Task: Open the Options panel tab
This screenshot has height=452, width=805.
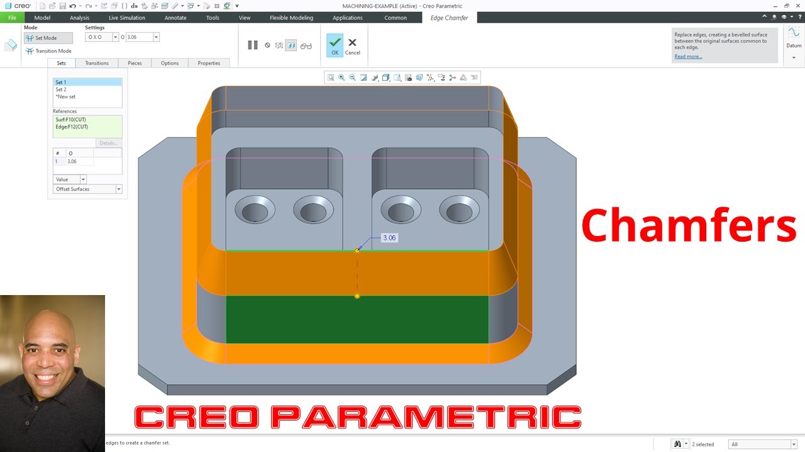Action: (170, 63)
